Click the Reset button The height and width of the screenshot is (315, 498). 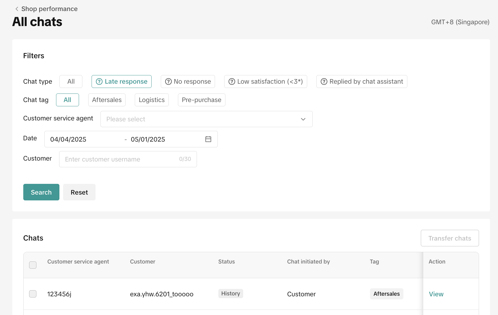[79, 192]
